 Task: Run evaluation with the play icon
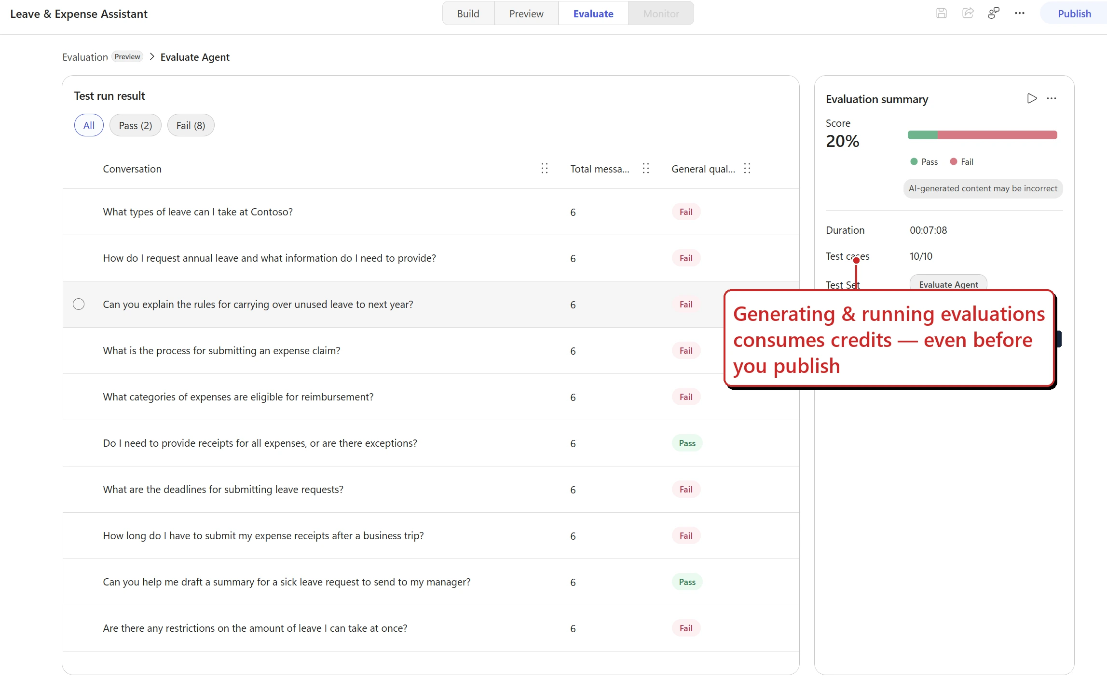coord(1032,98)
